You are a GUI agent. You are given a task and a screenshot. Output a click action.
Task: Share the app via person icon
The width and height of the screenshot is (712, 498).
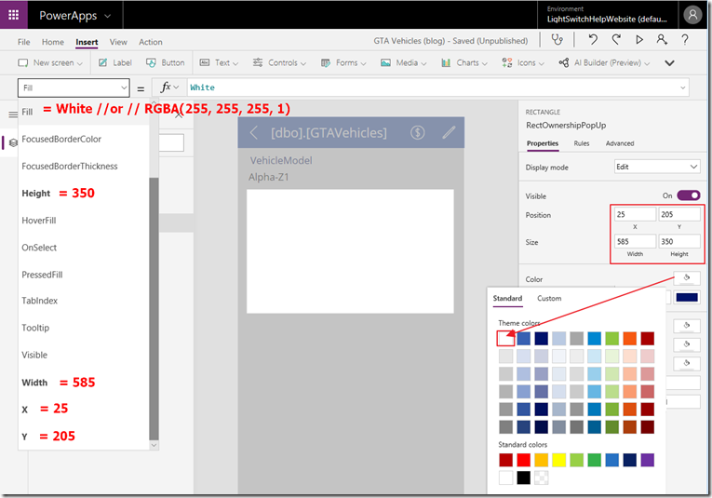tap(662, 40)
